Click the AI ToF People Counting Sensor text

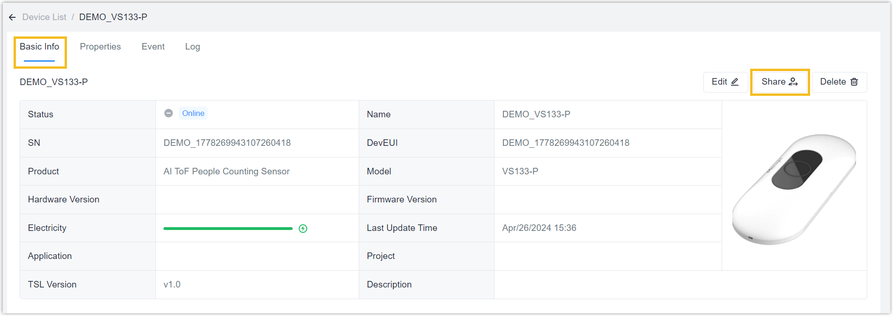click(x=227, y=172)
